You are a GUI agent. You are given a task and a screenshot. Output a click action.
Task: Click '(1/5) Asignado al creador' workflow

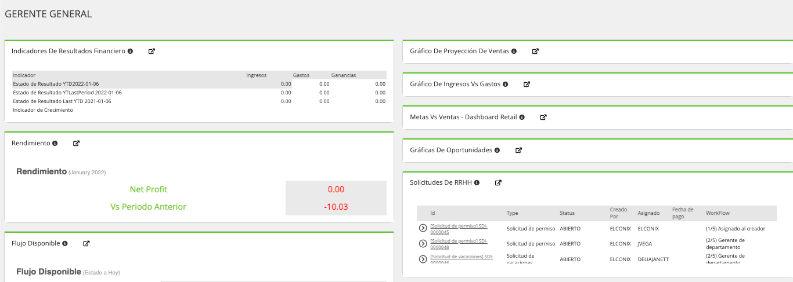click(736, 229)
